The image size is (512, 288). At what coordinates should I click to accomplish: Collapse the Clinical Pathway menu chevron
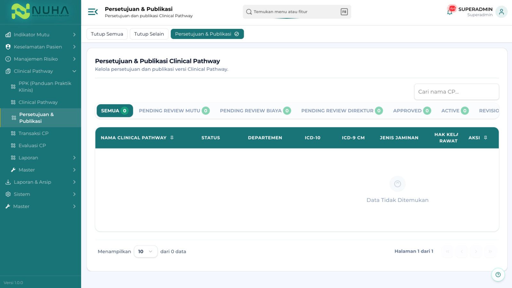click(x=74, y=71)
